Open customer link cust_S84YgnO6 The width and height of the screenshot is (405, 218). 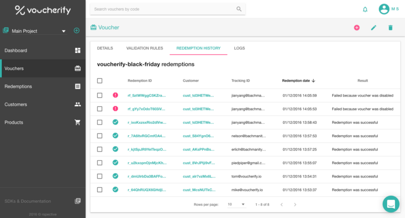coord(198,136)
